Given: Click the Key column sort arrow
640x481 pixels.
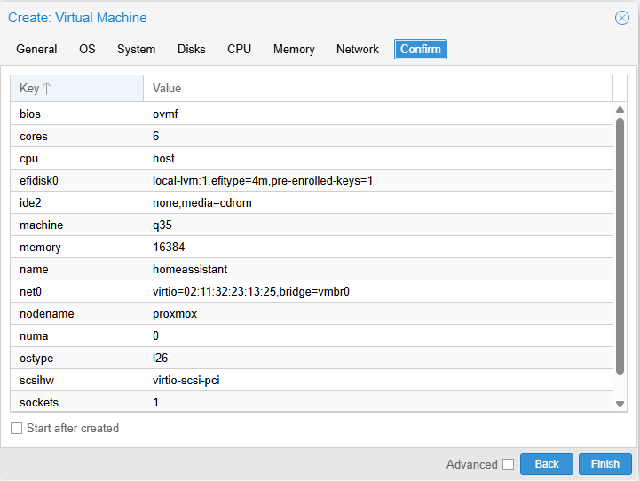Looking at the screenshot, I should [x=46, y=89].
